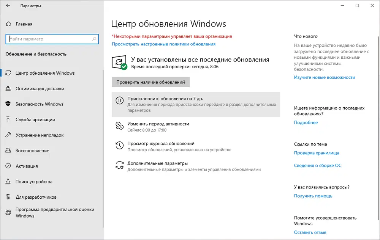Click the Восстановление recovery icon

click(9, 151)
